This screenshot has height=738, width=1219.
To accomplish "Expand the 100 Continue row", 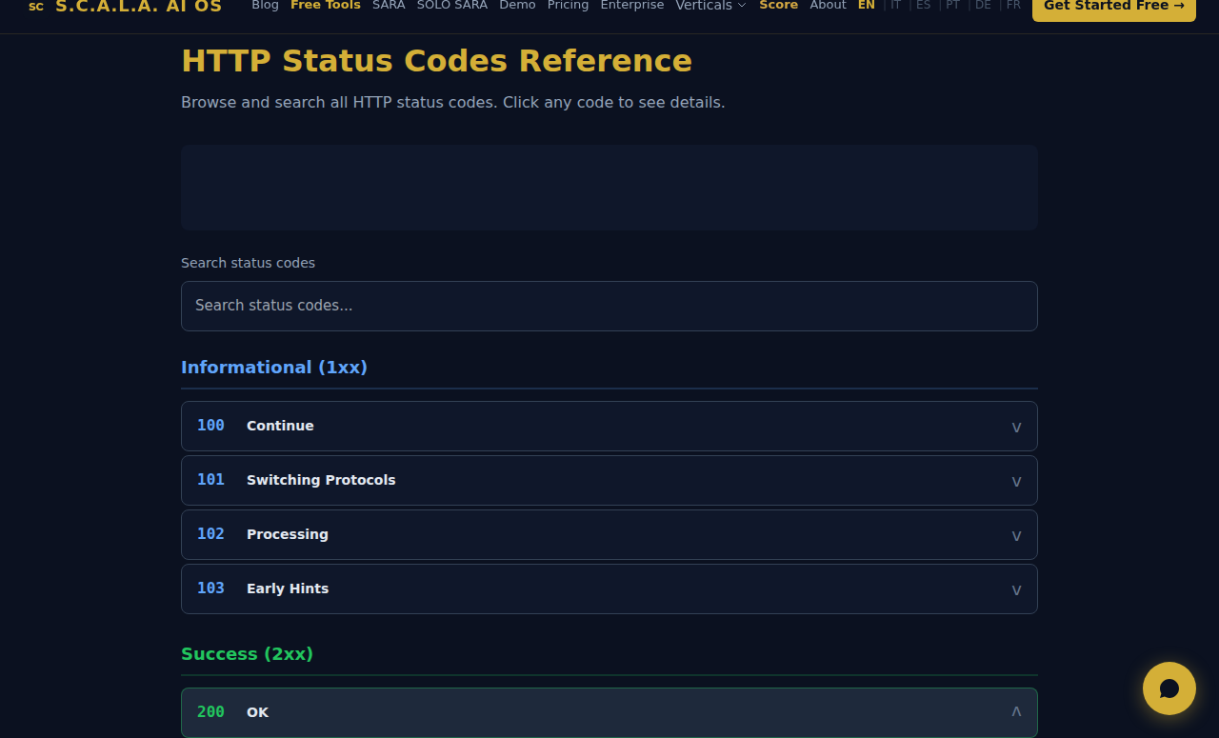I will tap(609, 426).
